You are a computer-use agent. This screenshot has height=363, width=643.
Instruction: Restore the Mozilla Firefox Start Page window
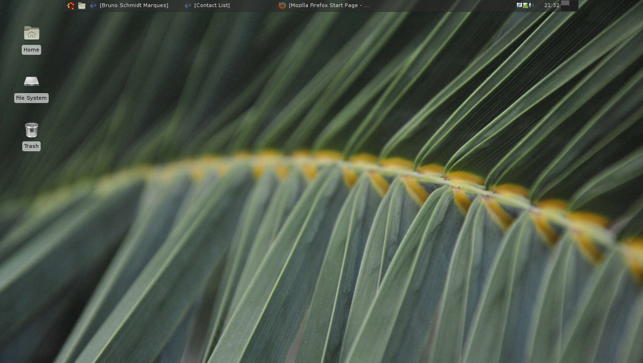(329, 5)
